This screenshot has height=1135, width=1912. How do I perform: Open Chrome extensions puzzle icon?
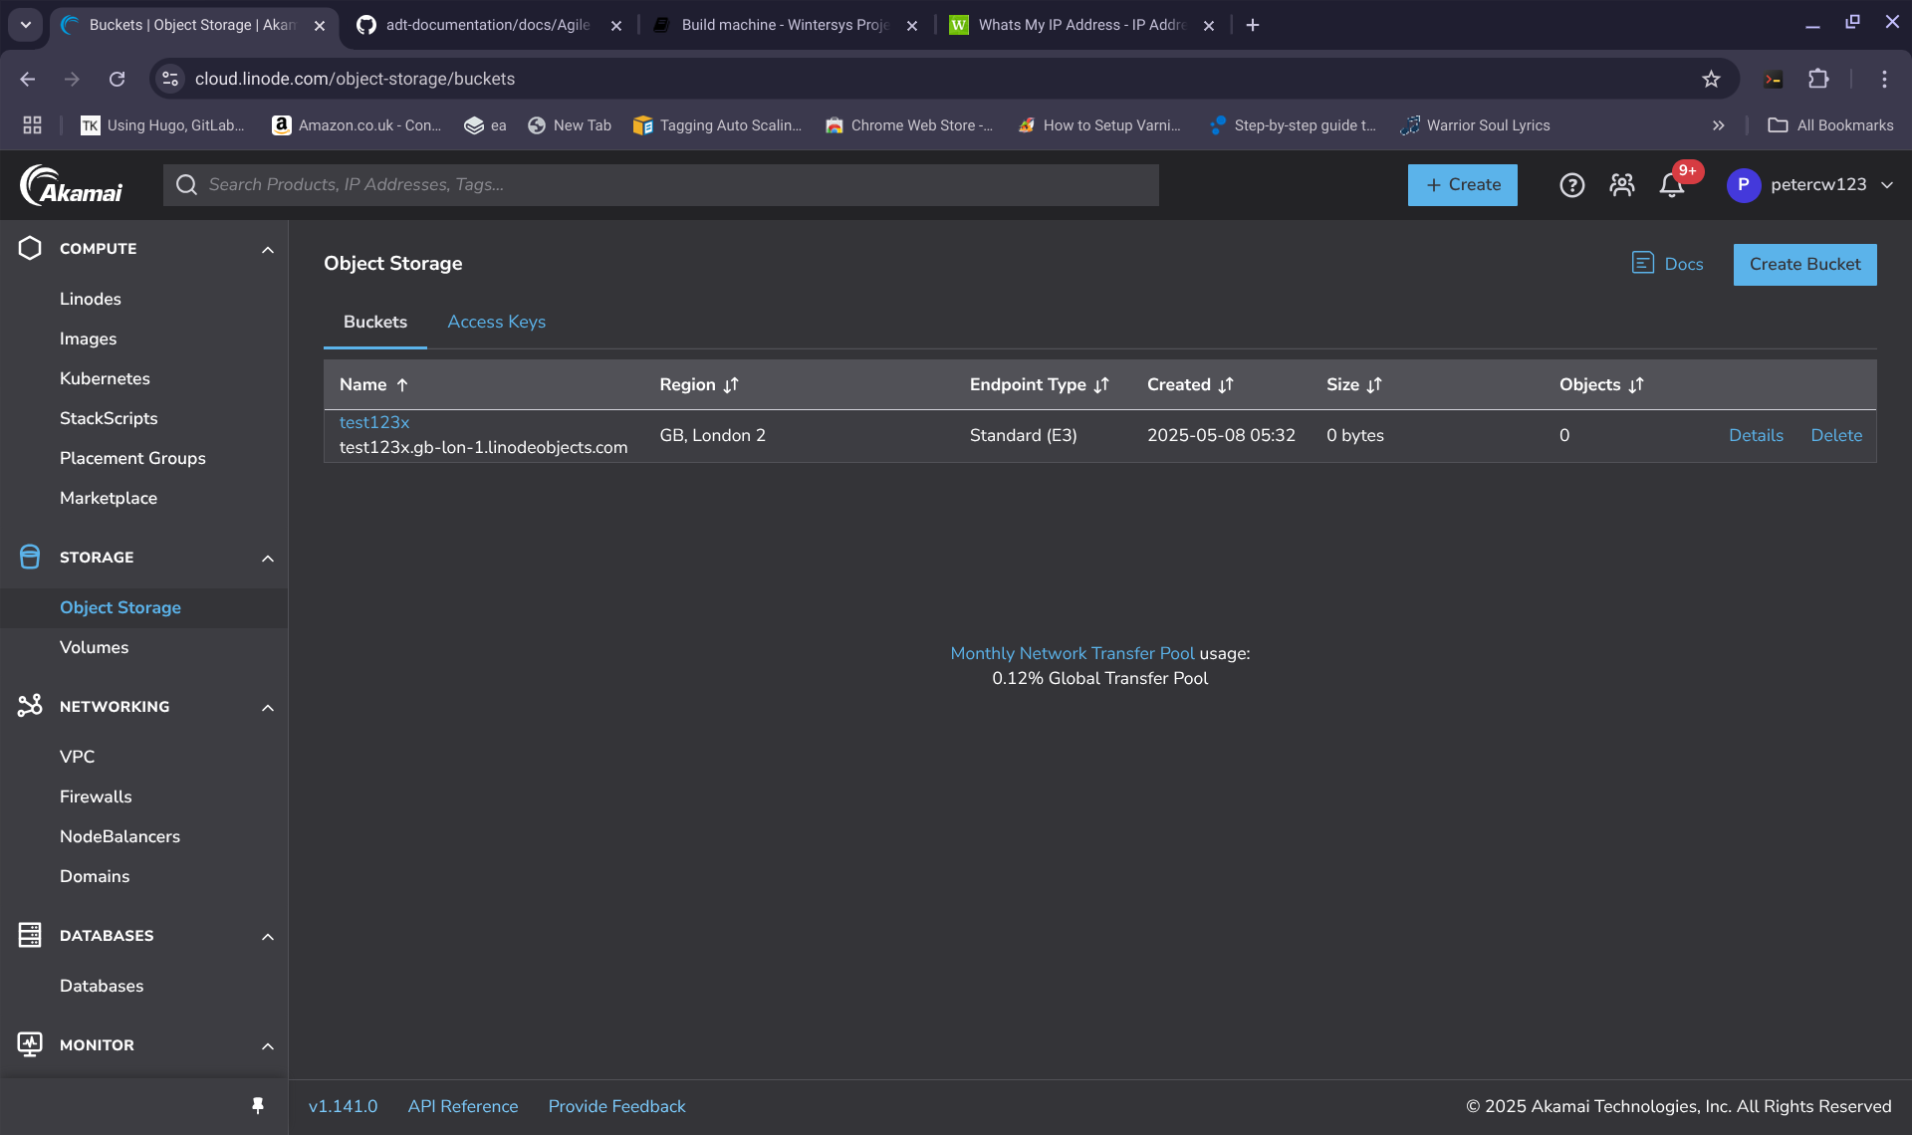pyautogui.click(x=1818, y=80)
